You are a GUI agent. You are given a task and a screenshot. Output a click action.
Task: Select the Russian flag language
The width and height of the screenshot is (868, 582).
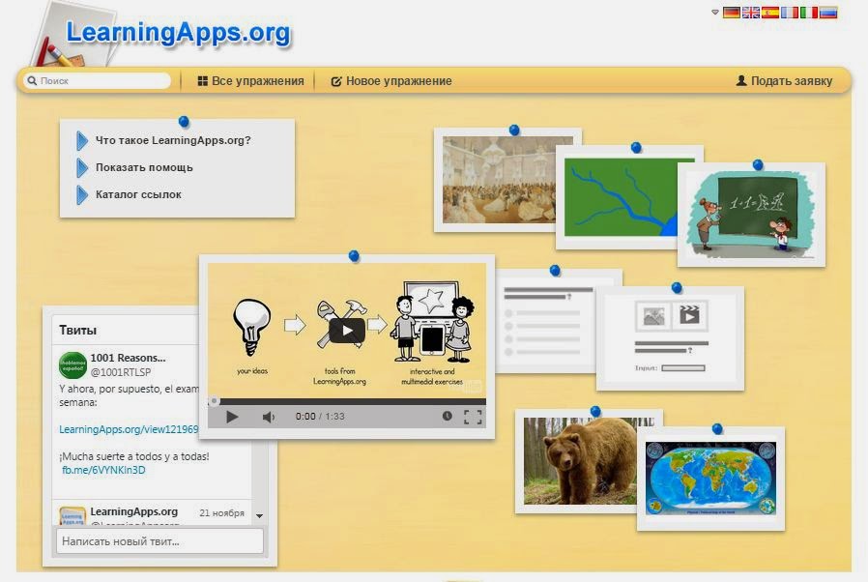[828, 13]
